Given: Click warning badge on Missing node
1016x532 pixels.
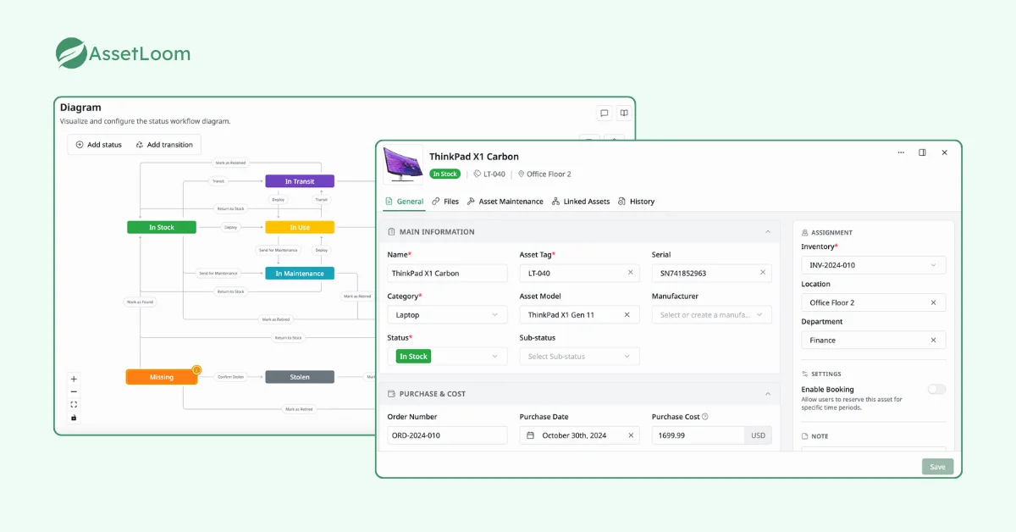Looking at the screenshot, I should click(x=196, y=369).
